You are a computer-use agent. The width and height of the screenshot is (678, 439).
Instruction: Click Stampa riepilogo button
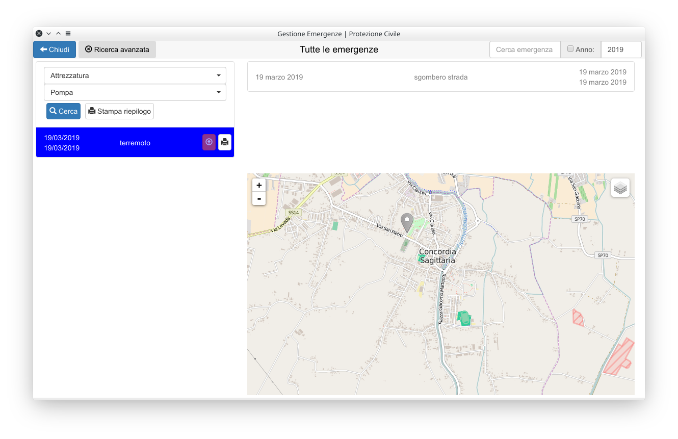pos(119,111)
